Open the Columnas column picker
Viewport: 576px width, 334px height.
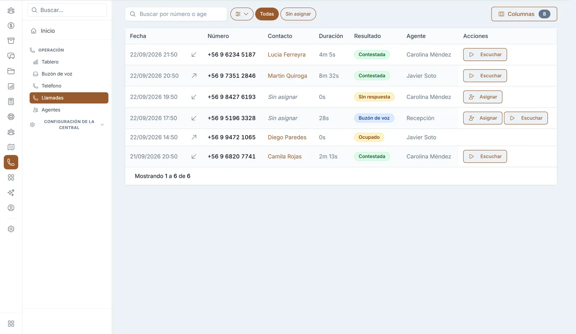click(524, 14)
